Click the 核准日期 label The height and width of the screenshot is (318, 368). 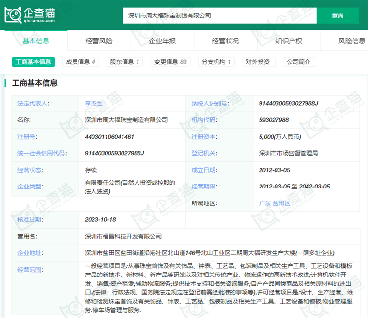click(x=31, y=219)
